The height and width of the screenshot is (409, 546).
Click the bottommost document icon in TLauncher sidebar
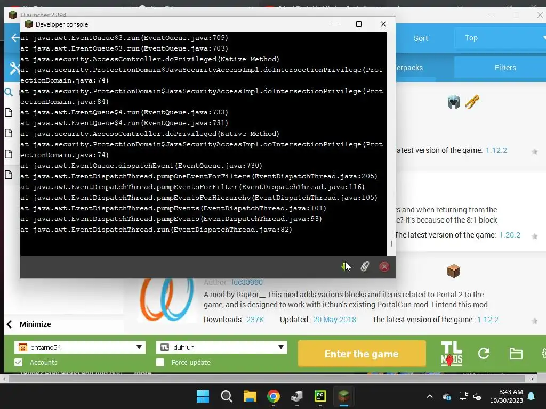[x=9, y=175]
